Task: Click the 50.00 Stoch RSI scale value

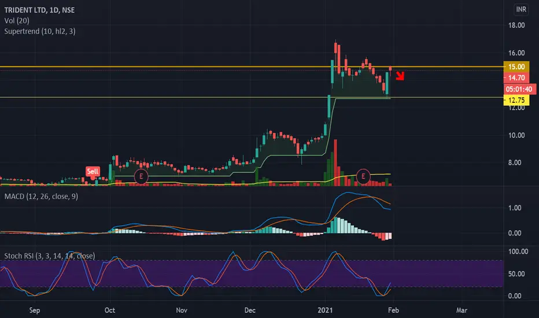Action: coord(516,274)
